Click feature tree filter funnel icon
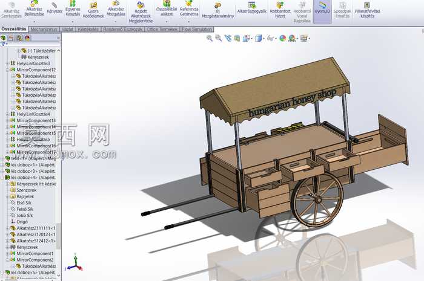Screen dimensions: 424x281 (4, 44)
